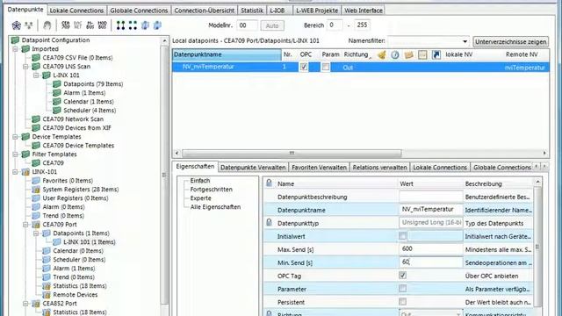This screenshot has height=316, width=562.
Task: Click the snowflake network icon in toolbar
Action: [x=17, y=25]
